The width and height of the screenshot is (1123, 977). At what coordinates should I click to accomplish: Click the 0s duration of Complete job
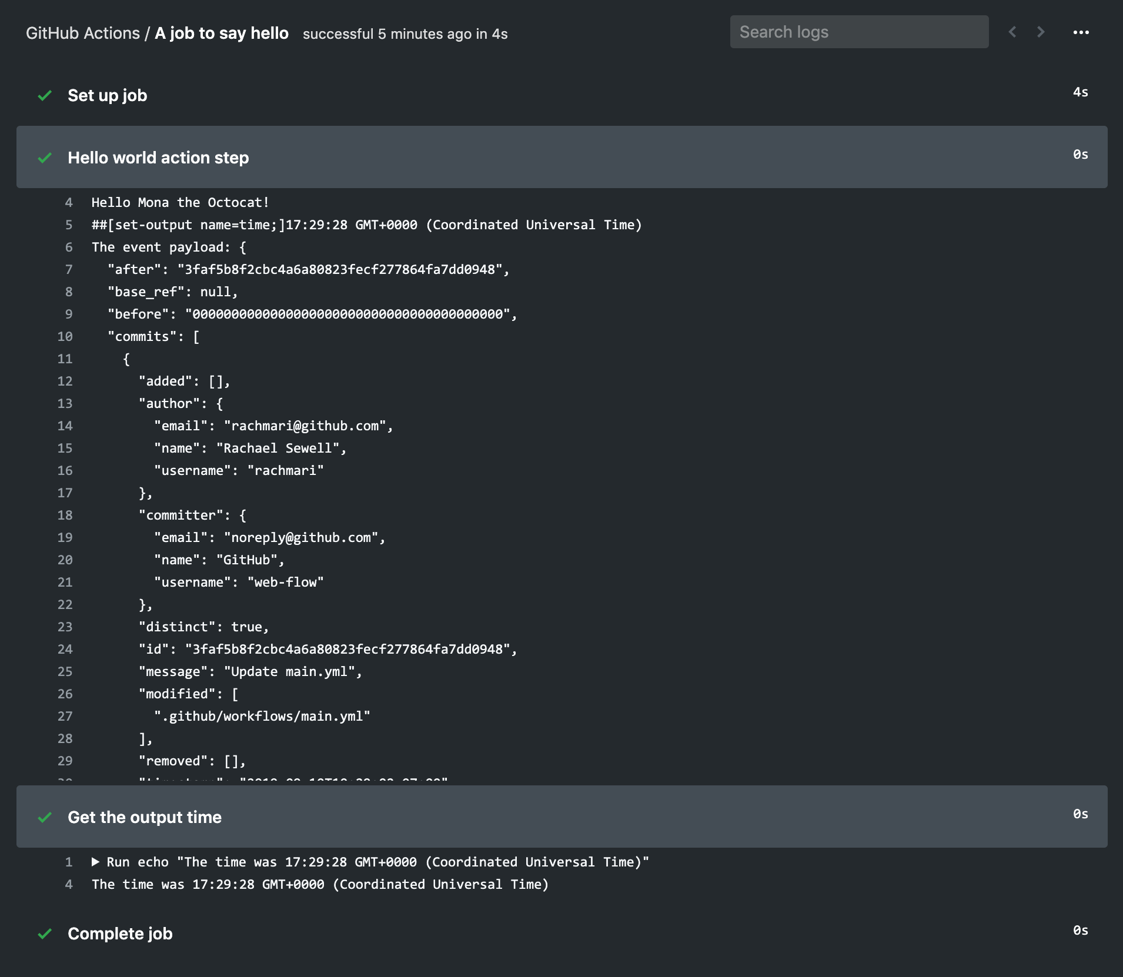coord(1081,930)
